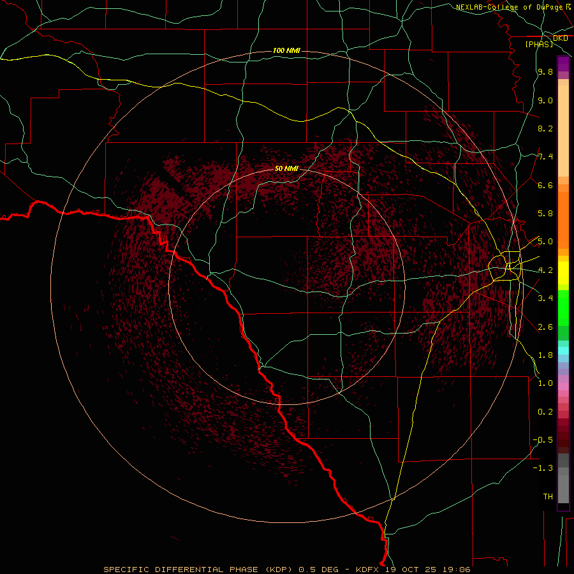The height and width of the screenshot is (574, 574).
Task: Click the 9.8 value on color scale
Action: tap(545, 72)
